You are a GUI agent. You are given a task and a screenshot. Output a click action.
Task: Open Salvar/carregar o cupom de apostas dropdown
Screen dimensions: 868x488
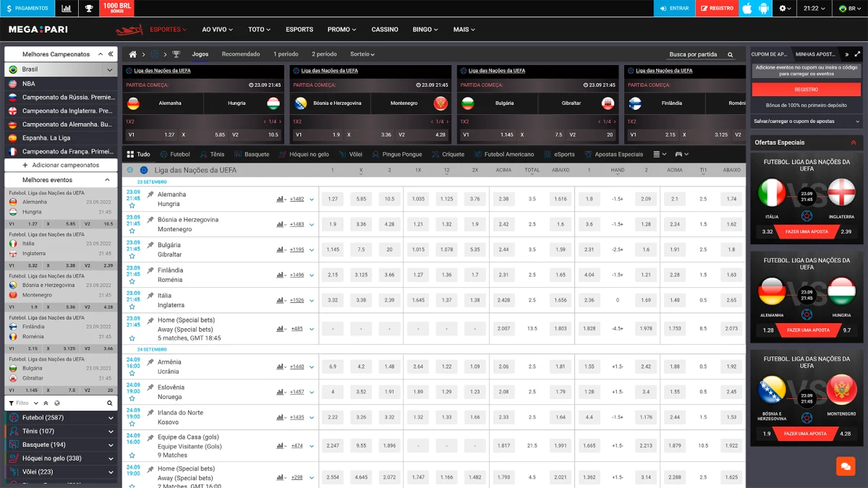coord(807,121)
